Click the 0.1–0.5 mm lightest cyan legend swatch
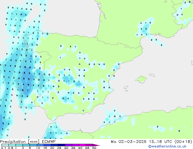Image resolution: width=193 pixels, height=149 pixels. 5,145
